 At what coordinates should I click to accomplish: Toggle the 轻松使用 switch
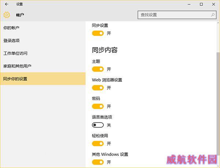(x=98, y=144)
